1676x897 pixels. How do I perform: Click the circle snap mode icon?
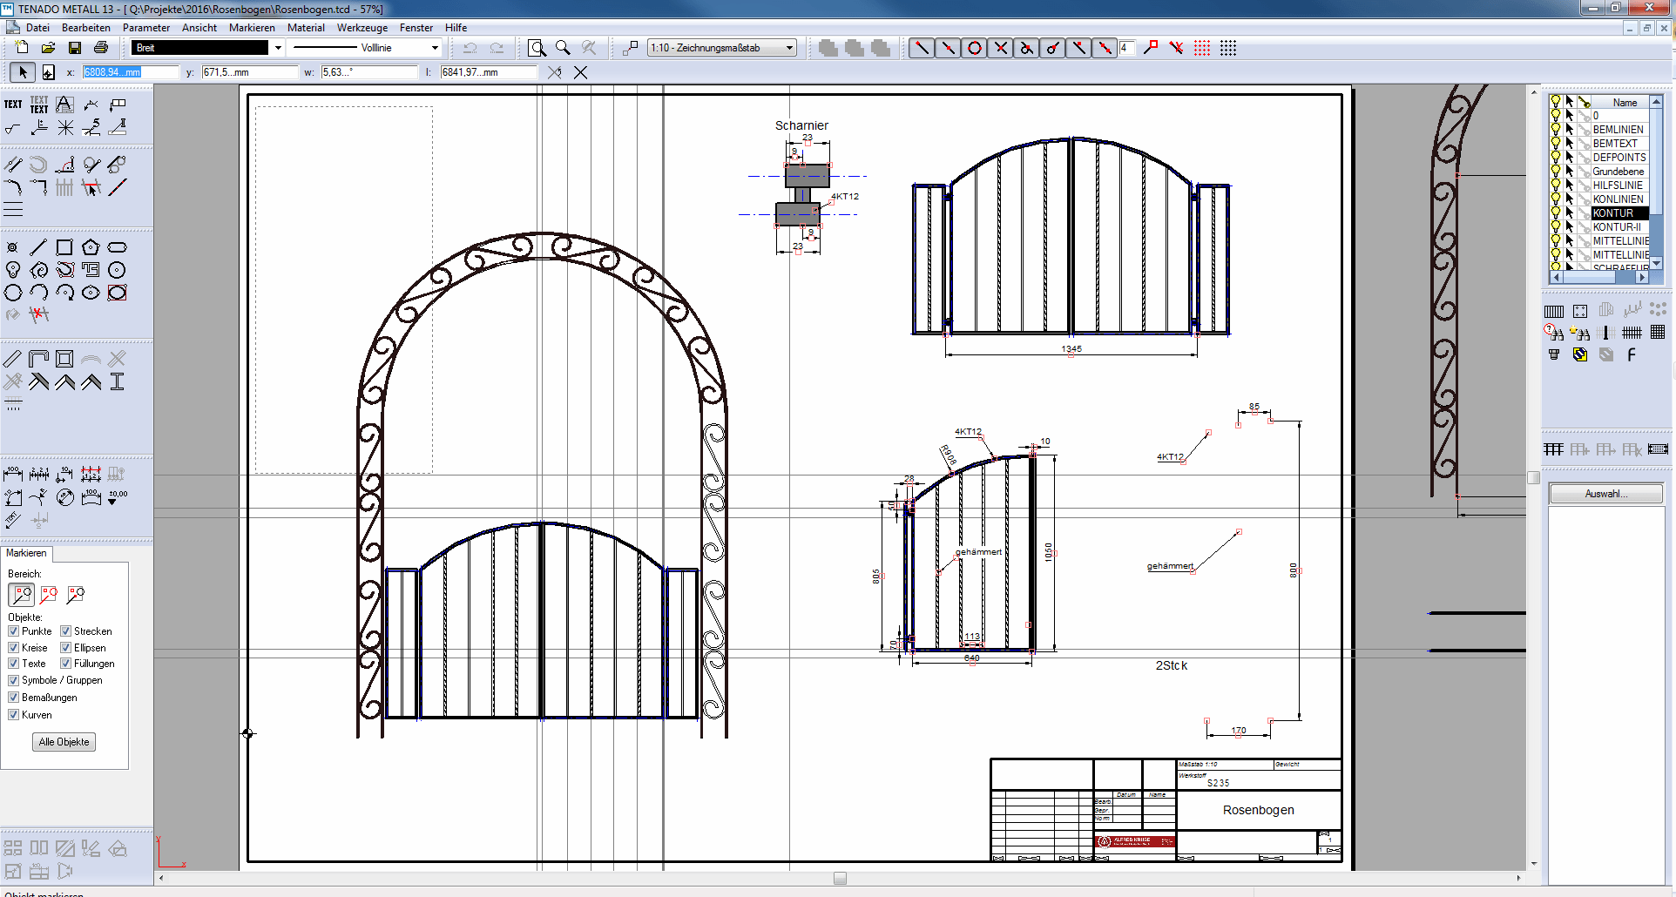point(975,48)
